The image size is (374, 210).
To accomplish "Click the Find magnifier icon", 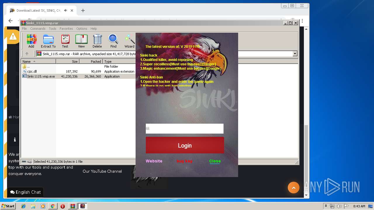I will (x=113, y=41).
